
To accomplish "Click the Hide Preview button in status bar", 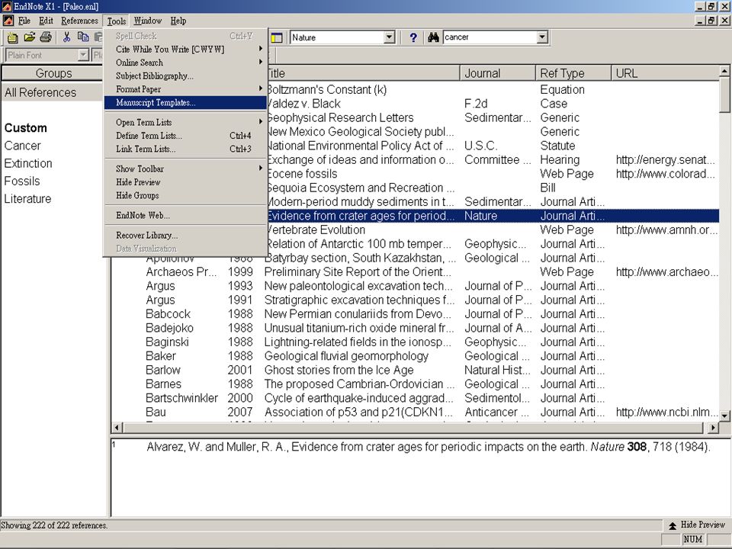I will [x=698, y=525].
